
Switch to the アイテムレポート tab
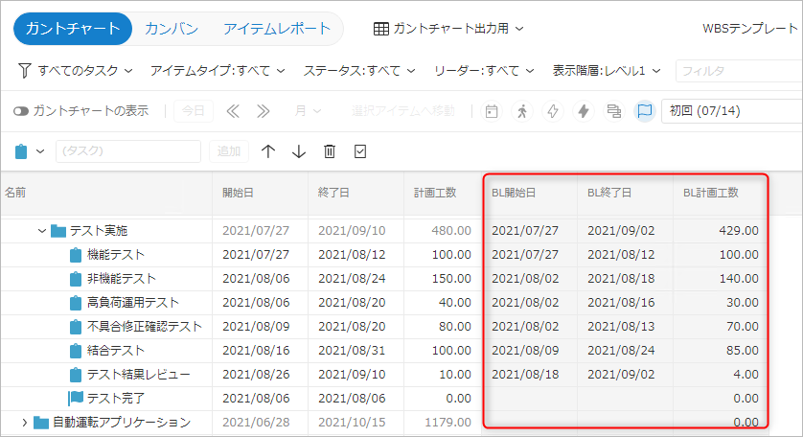[276, 29]
